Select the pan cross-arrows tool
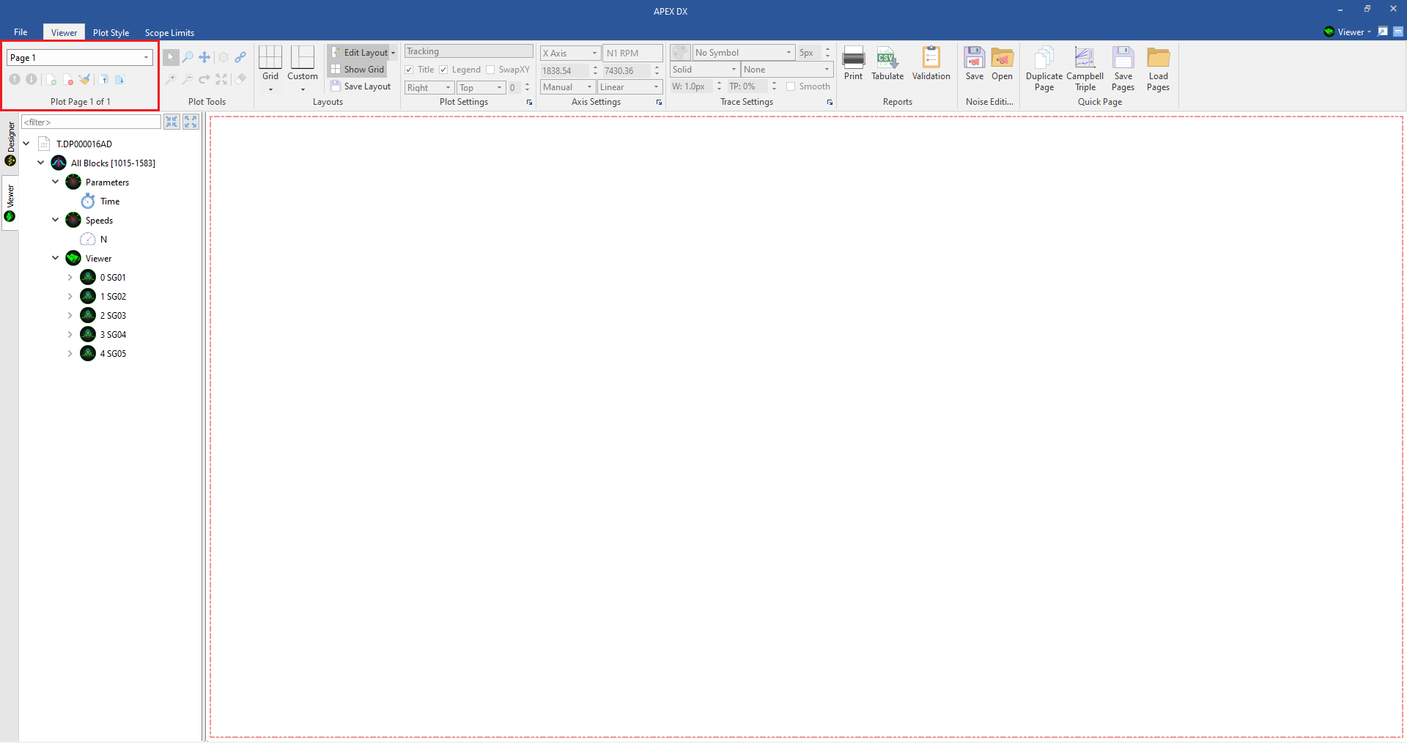Viewport: 1407px width, 743px height. 204,57
